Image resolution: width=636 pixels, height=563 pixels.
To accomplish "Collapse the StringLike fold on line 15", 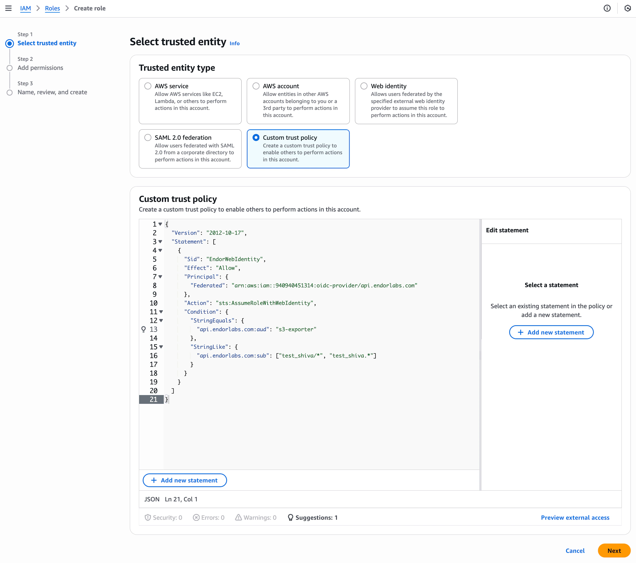I will point(161,347).
